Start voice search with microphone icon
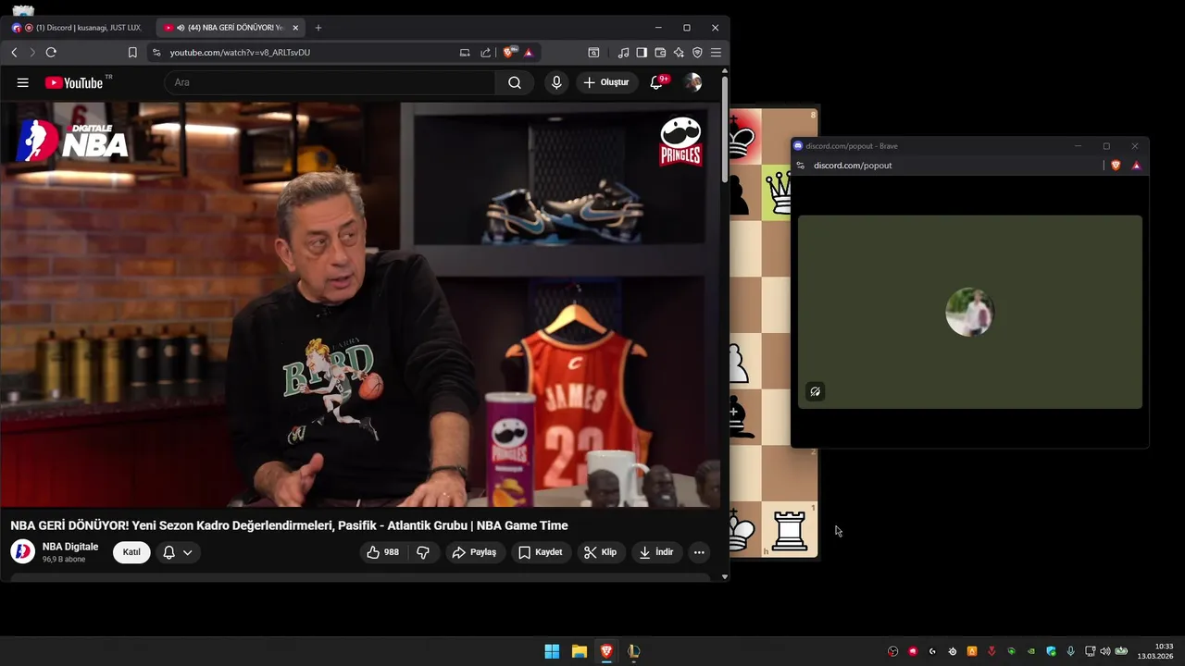 pos(556,82)
